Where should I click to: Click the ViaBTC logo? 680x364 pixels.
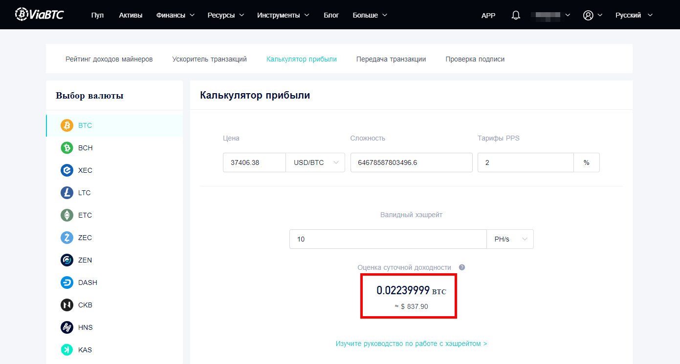[40, 15]
